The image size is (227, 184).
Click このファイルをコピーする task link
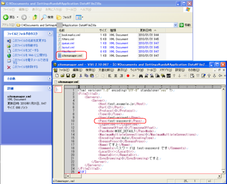click(26, 51)
